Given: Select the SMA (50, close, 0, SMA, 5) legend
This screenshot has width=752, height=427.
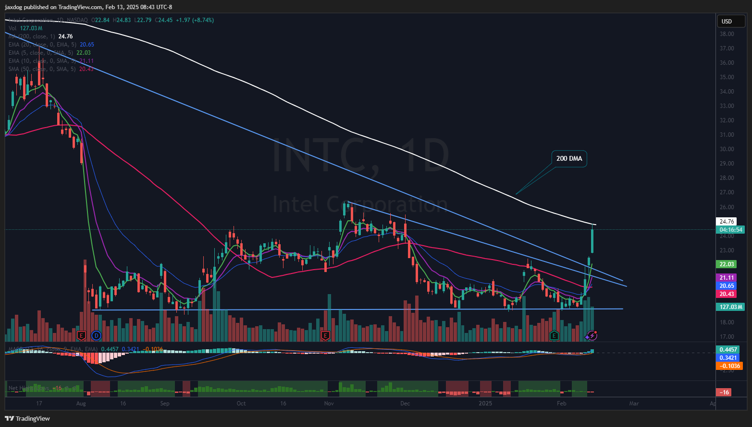Looking at the screenshot, I should pos(51,69).
